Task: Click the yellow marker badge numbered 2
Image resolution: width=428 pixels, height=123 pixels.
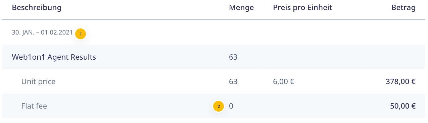Action: (x=219, y=106)
